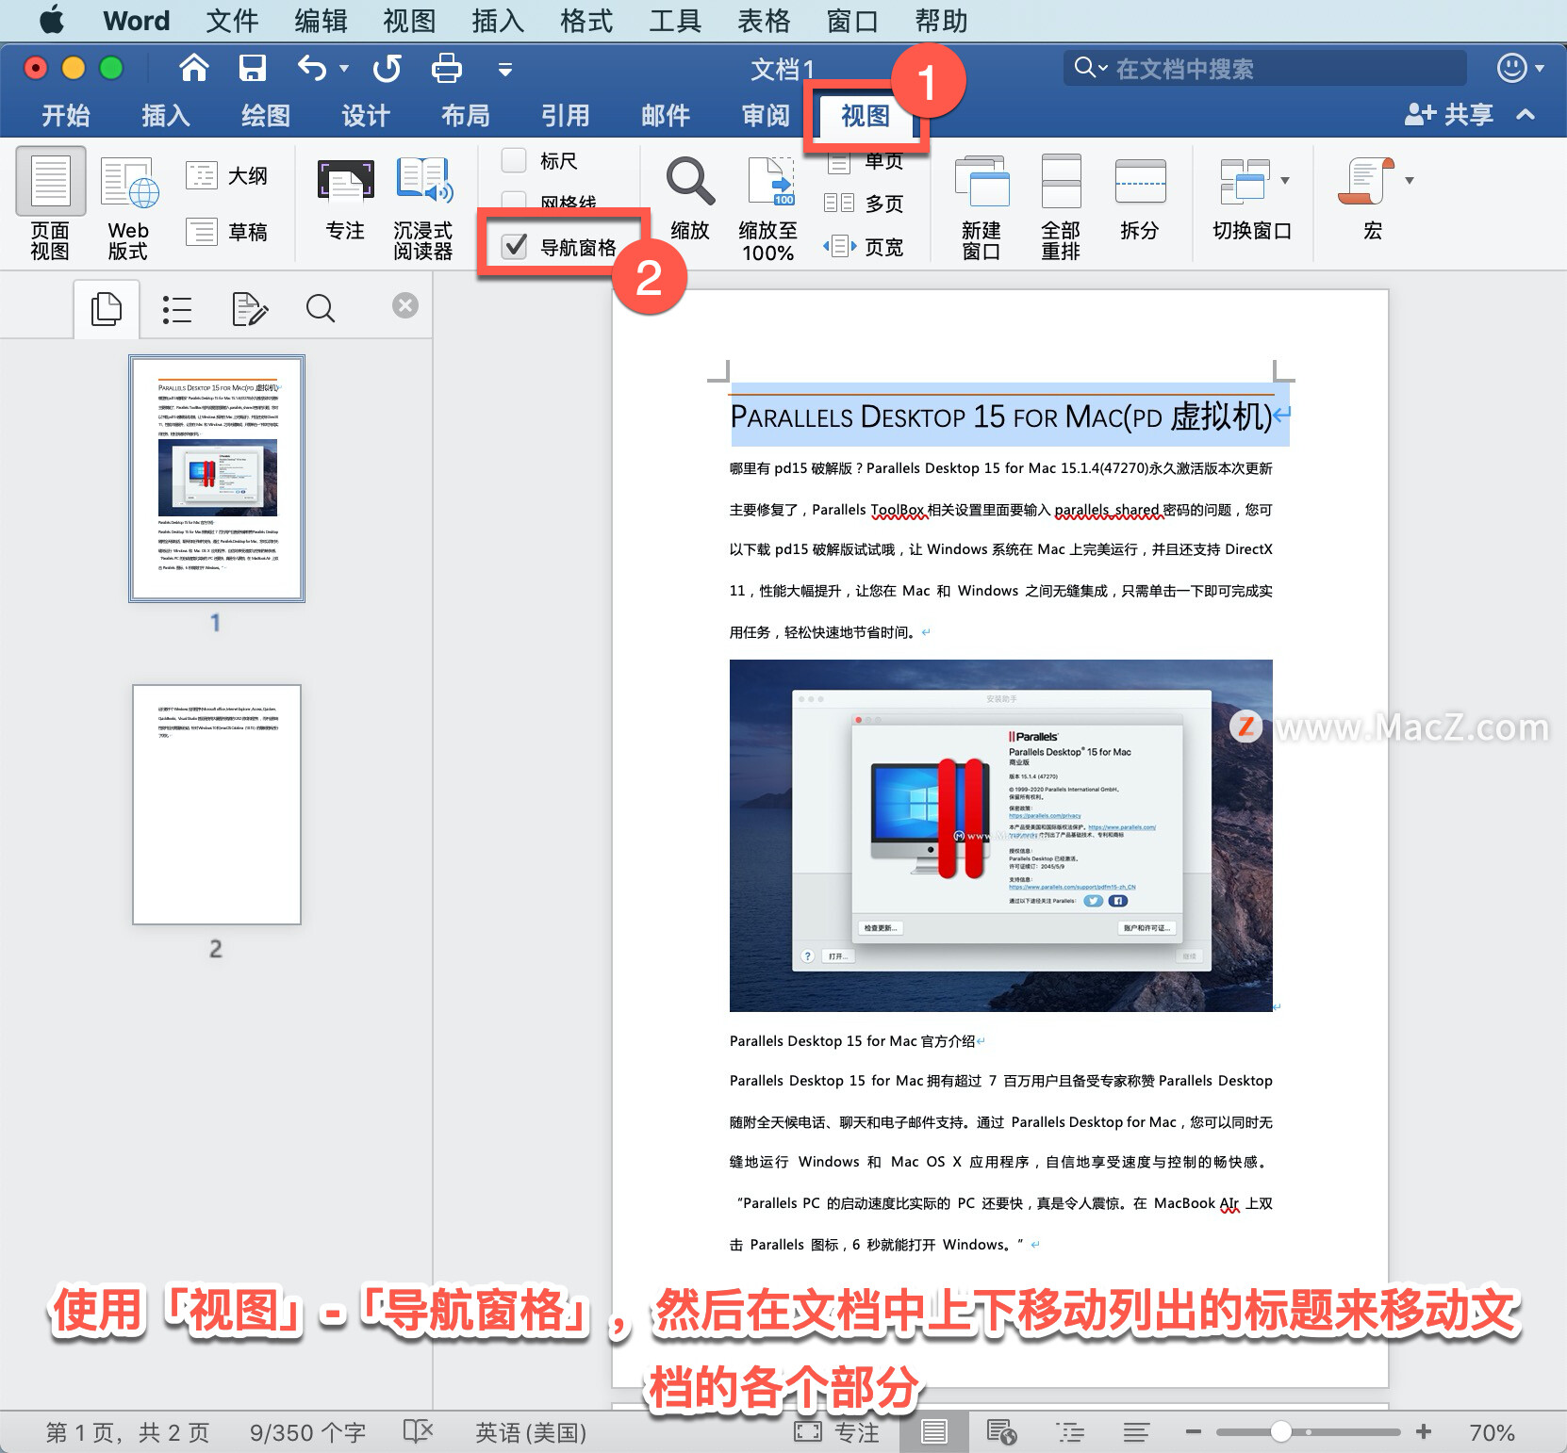Image resolution: width=1567 pixels, height=1453 pixels.
Task: Print the document with printer icon
Action: point(446,68)
